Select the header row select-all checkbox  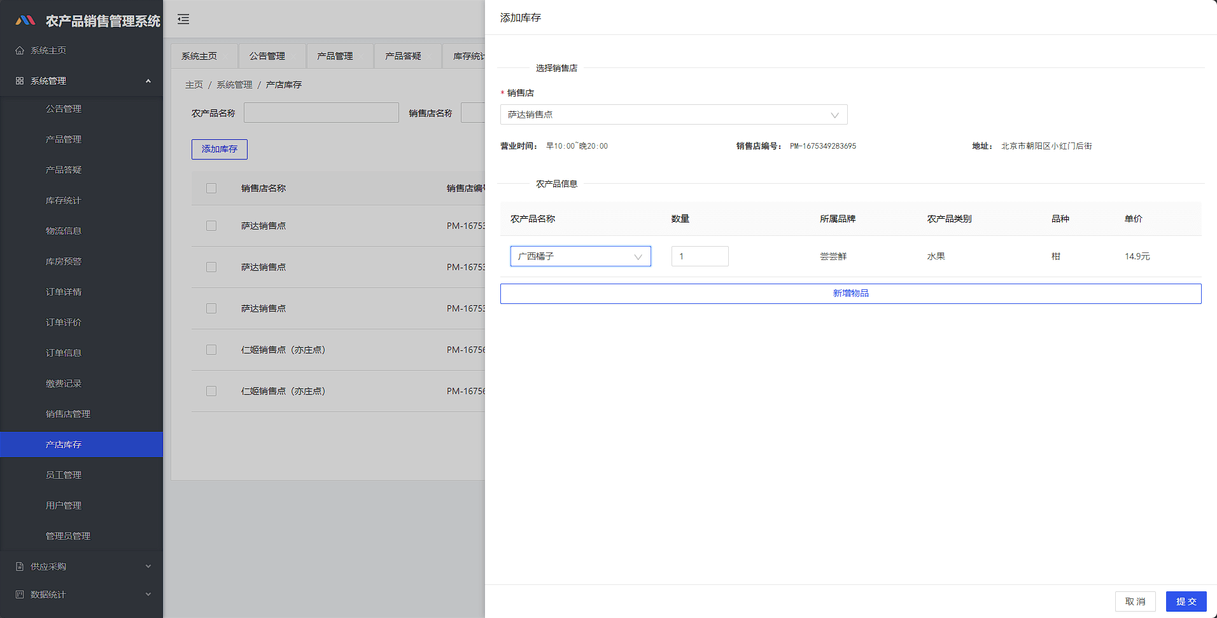pos(211,188)
